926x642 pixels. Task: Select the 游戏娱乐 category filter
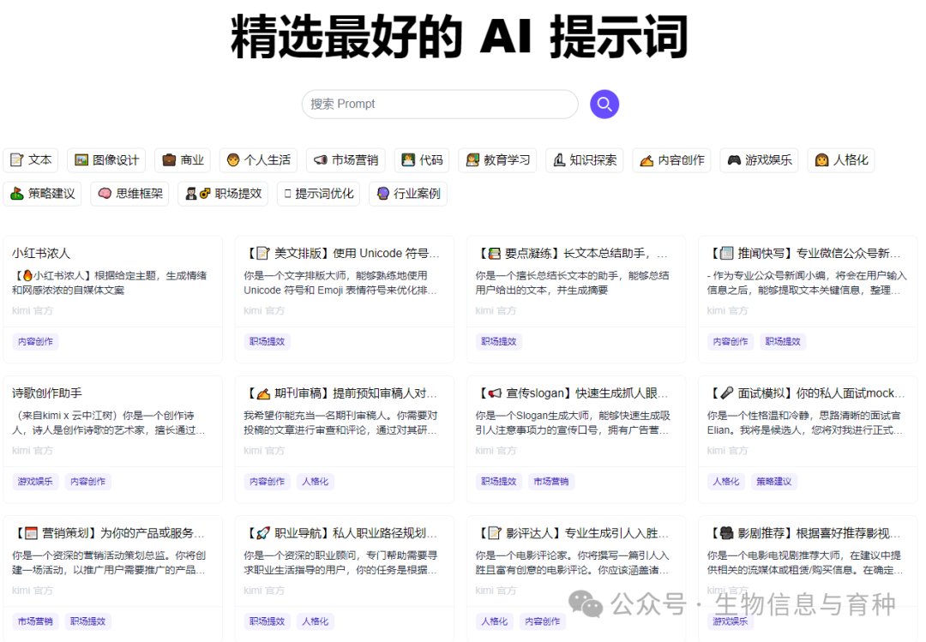pos(759,160)
